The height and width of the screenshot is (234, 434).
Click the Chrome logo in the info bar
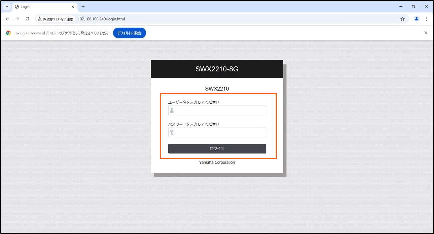(8, 33)
